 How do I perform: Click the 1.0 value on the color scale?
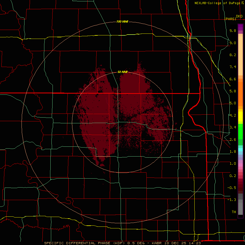[233, 164]
